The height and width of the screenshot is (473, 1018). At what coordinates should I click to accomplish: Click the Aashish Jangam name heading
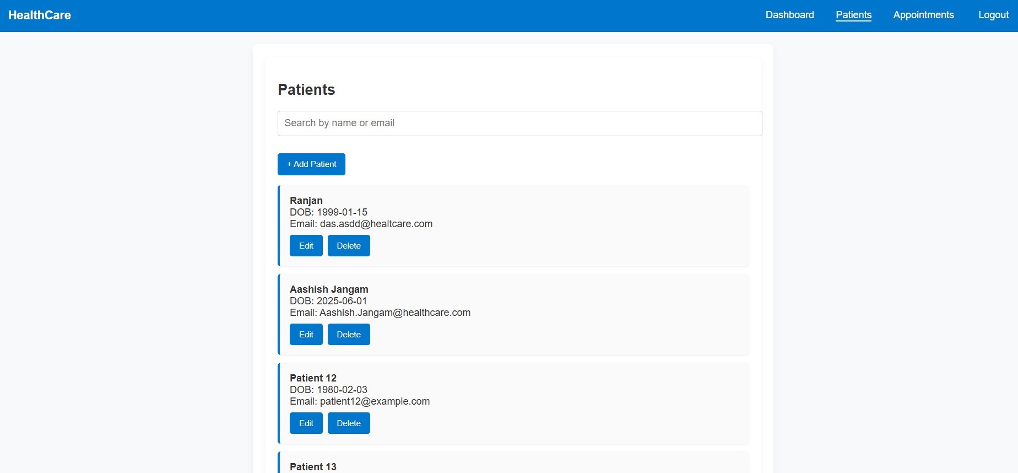coord(329,289)
